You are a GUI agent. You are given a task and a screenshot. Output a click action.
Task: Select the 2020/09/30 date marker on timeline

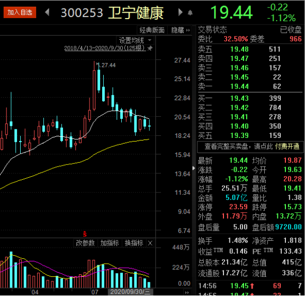tap(130, 292)
